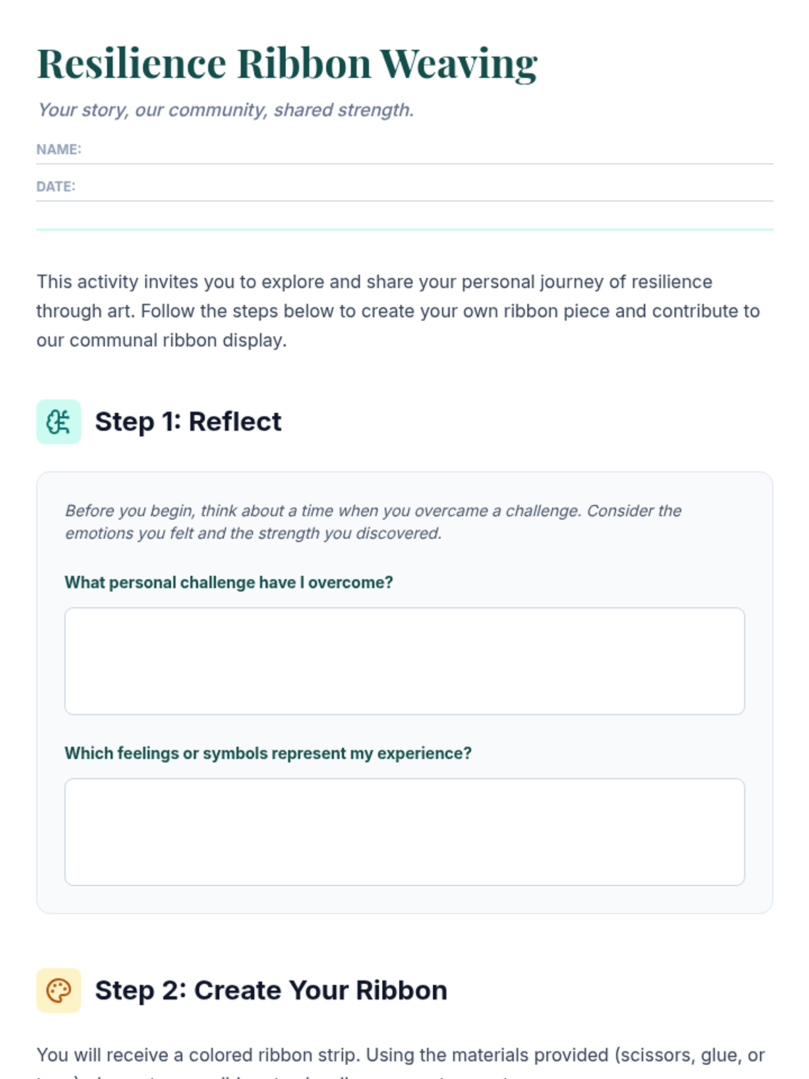
Task: Click the word Resilience in the main title
Action: (131, 64)
